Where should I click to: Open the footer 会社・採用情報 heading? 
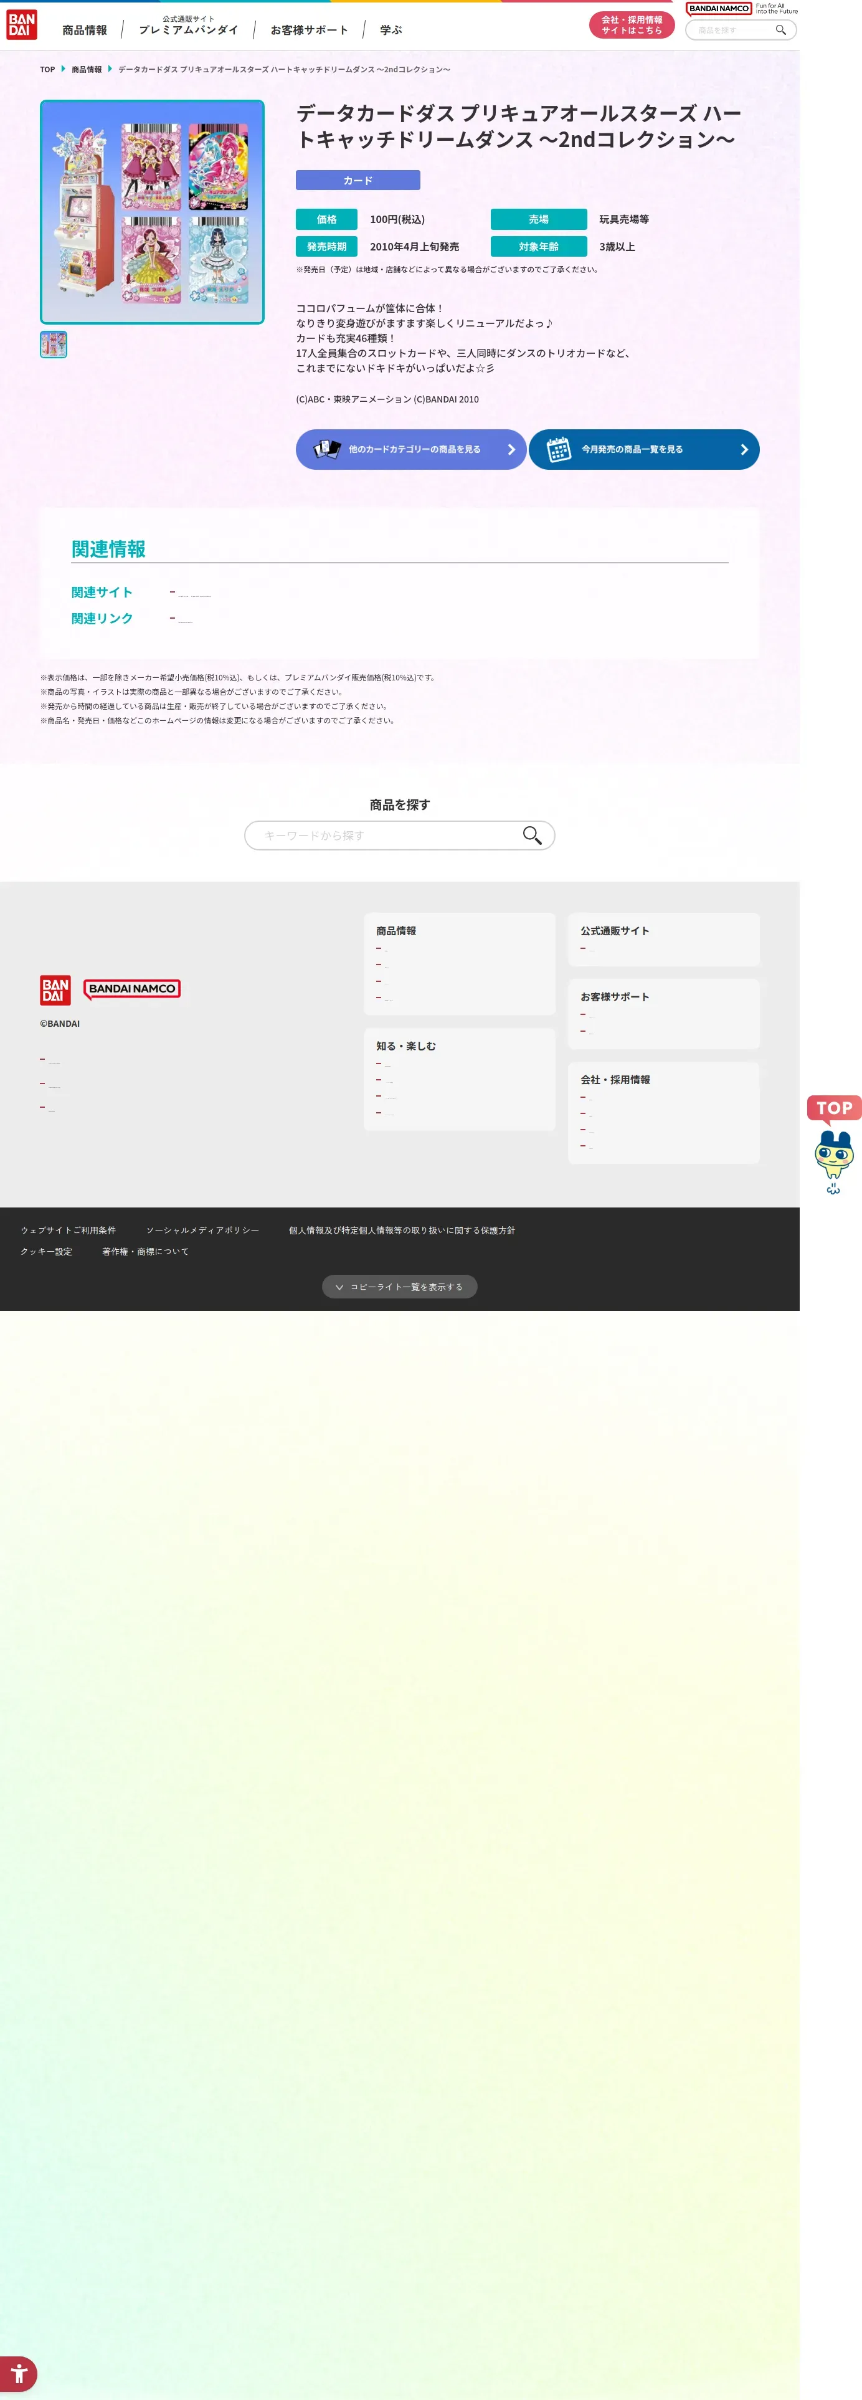click(614, 1080)
